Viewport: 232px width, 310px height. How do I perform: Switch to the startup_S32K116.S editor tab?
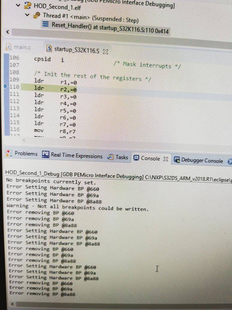tap(77, 50)
